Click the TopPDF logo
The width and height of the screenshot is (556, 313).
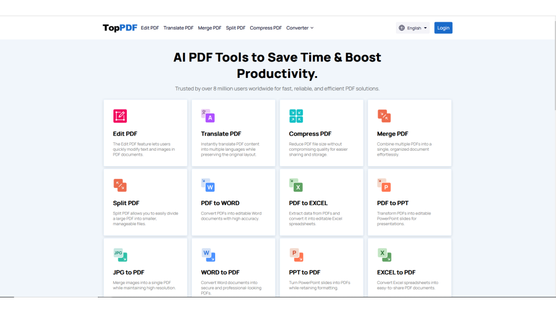click(x=120, y=28)
